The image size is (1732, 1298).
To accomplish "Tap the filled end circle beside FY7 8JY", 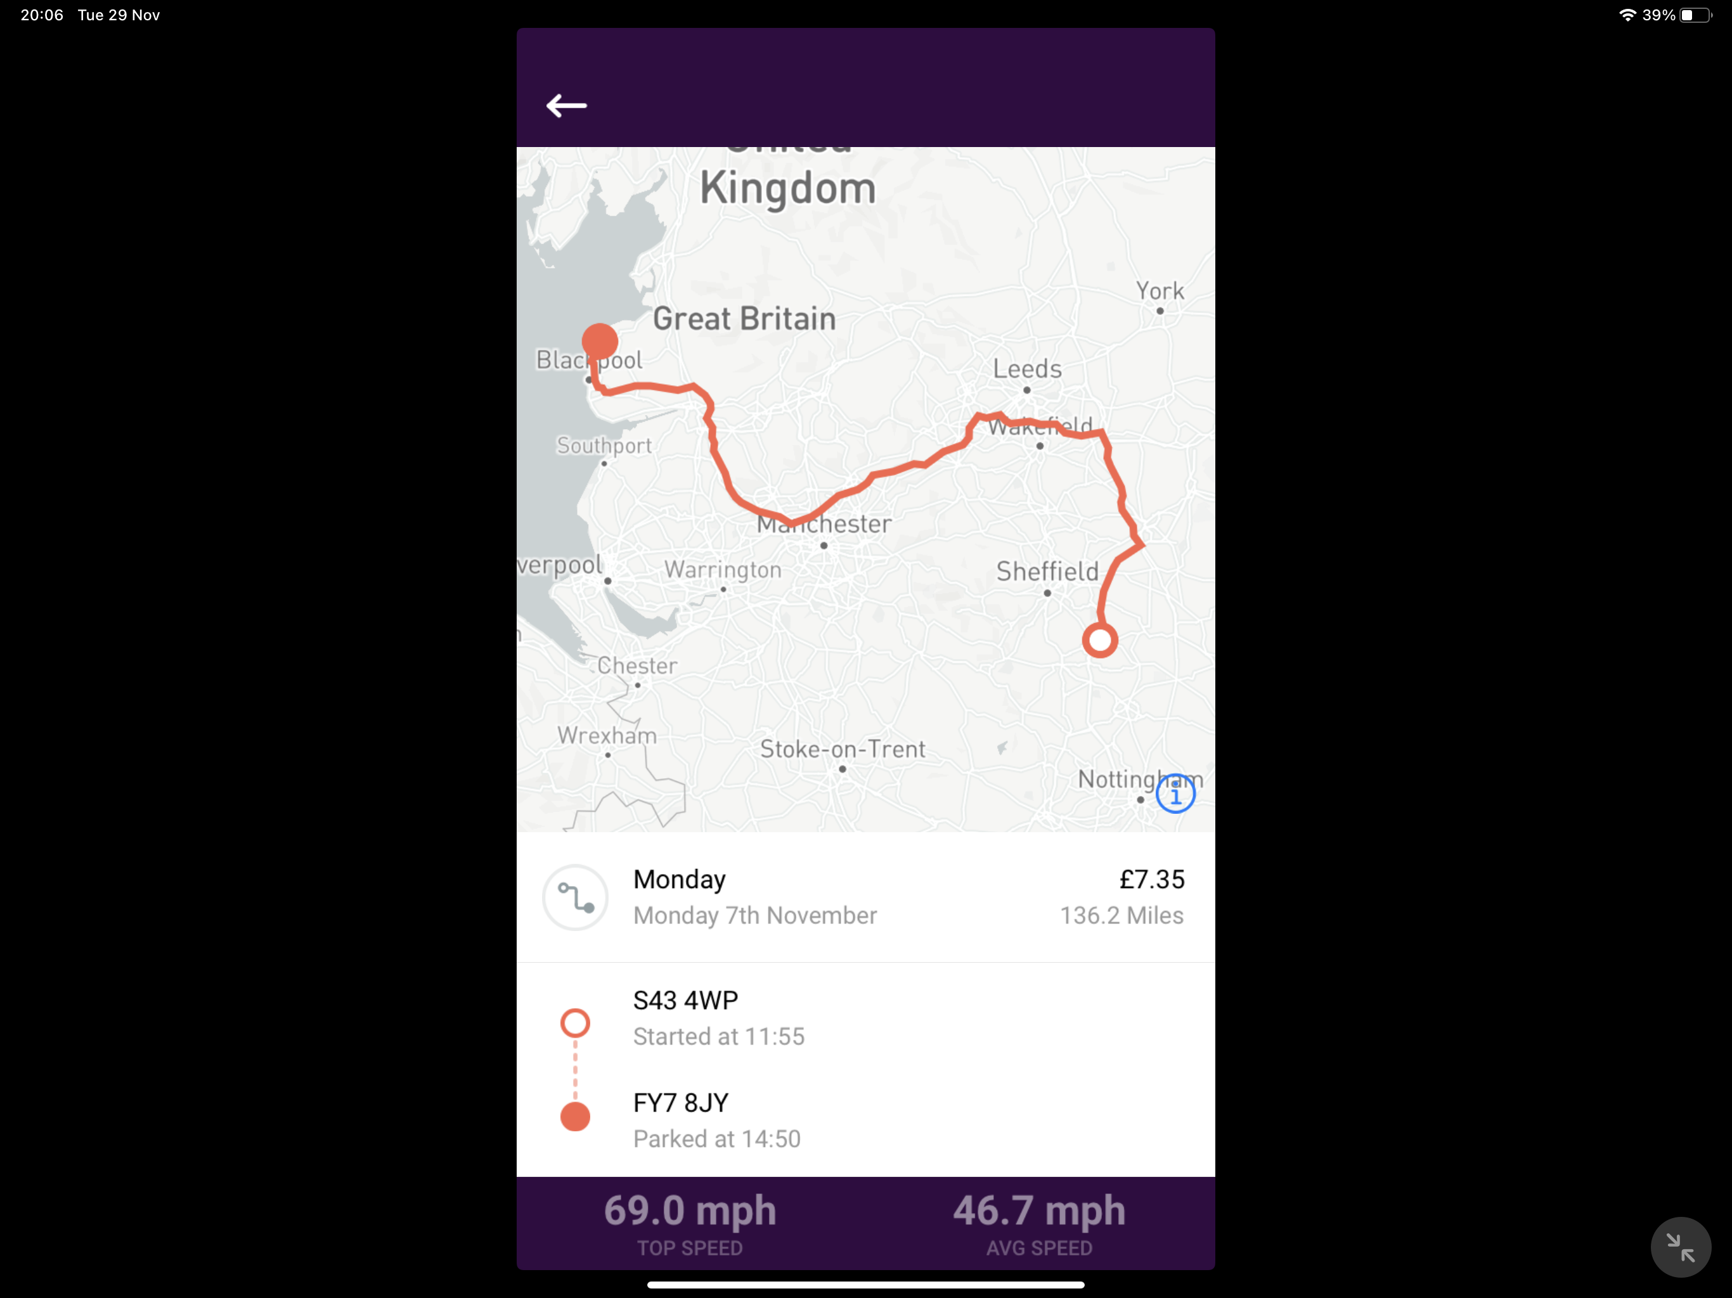I will [x=576, y=1116].
